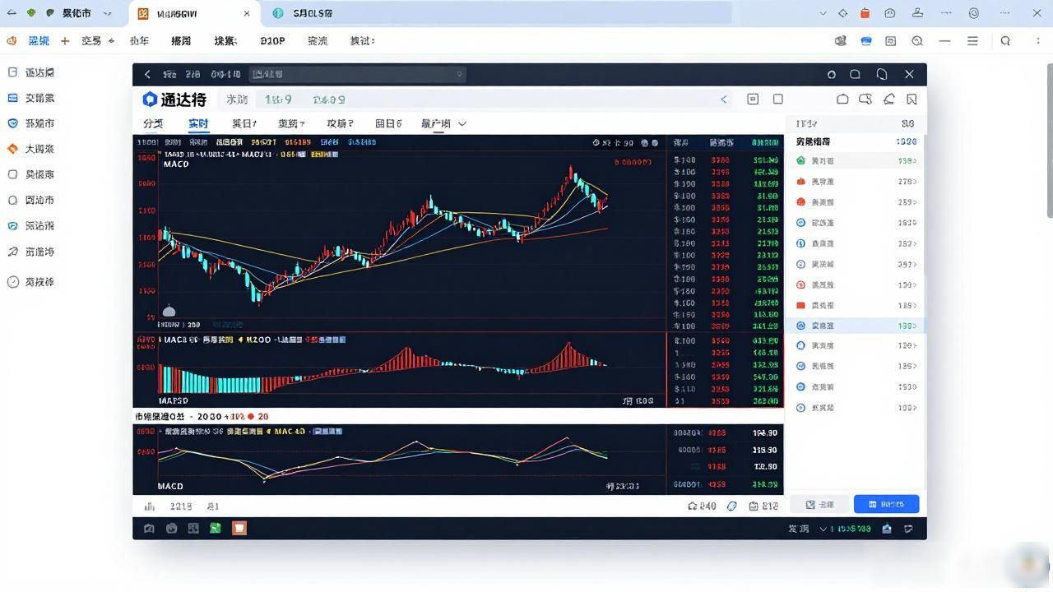This screenshot has width=1053, height=592.
Task: Click the clock icon at the left sidebar bottom
Action: tap(12, 282)
